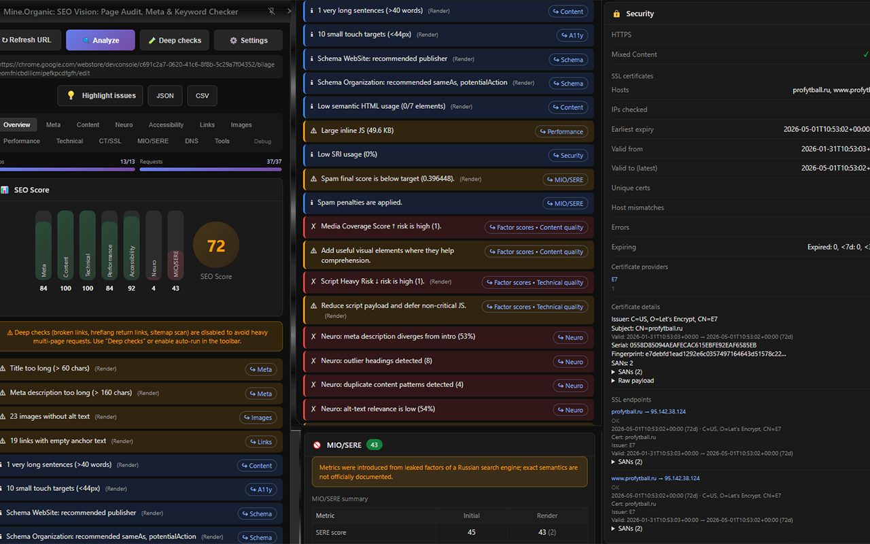Open the www.profytball.ru → 95.142.38.124 endpoint link

pyautogui.click(x=655, y=478)
